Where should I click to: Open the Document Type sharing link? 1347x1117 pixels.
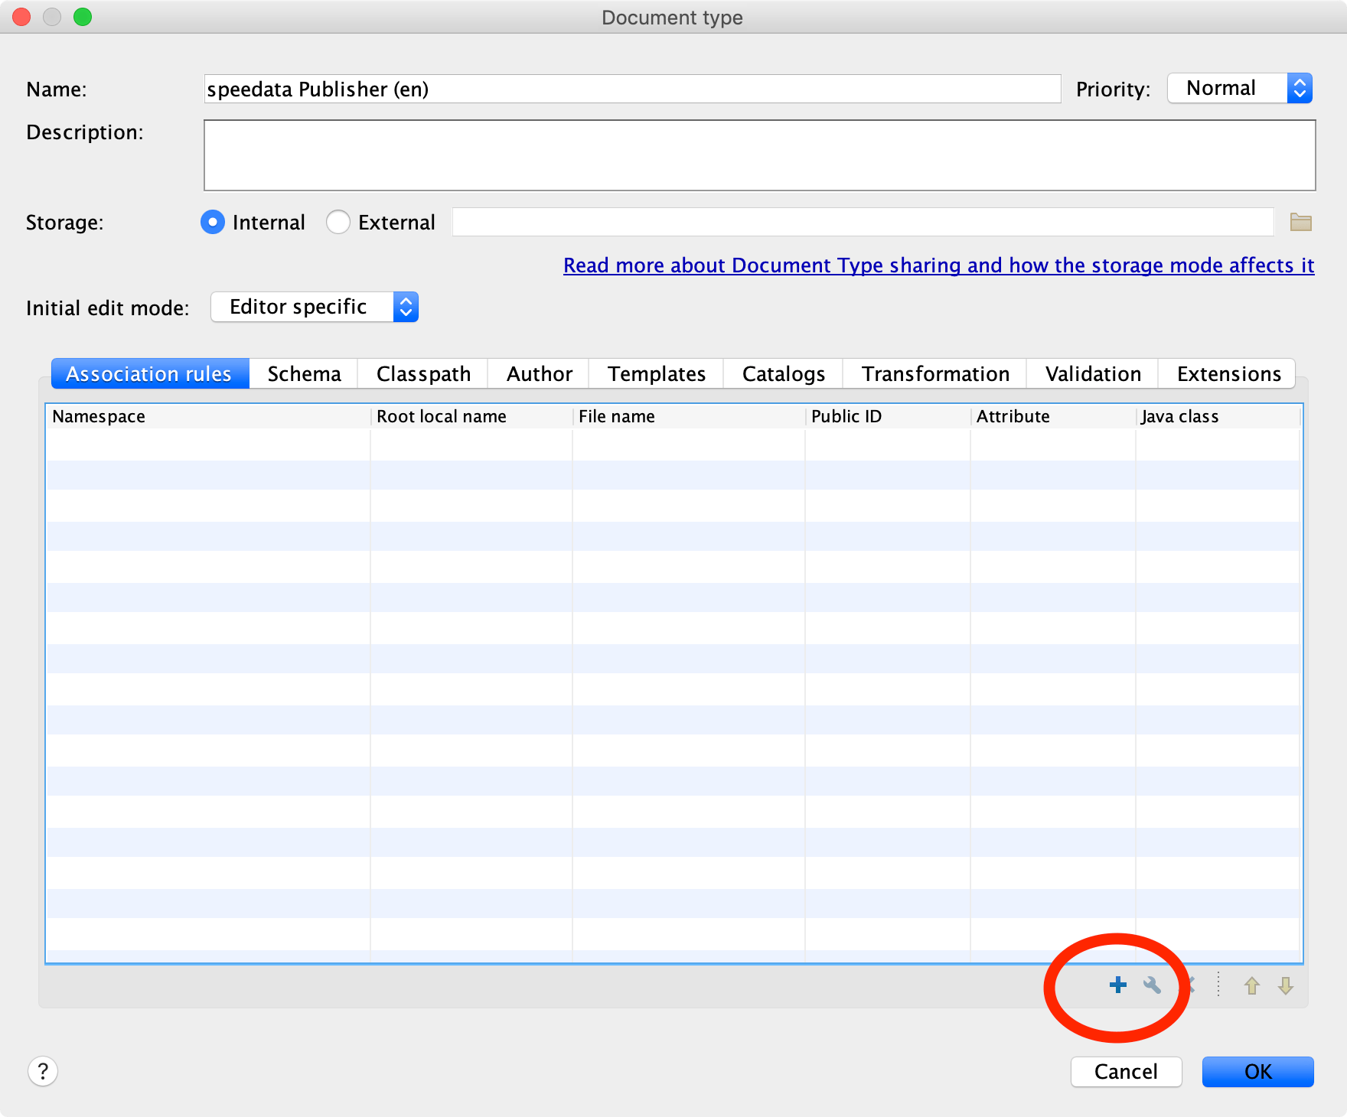point(938,265)
